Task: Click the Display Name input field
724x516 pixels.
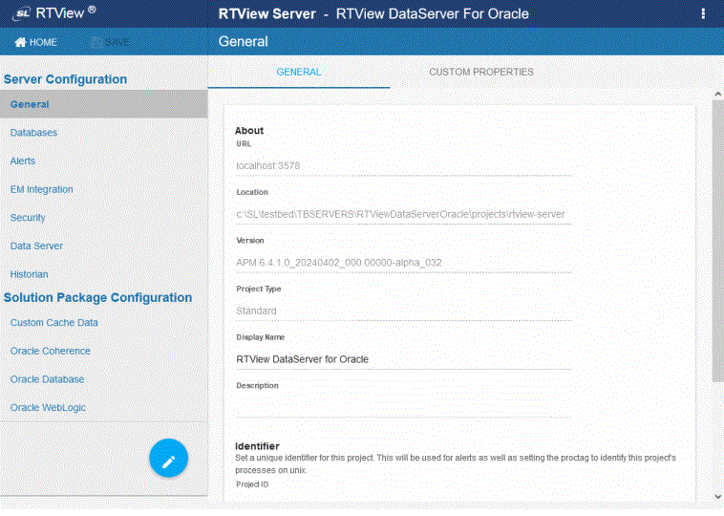Action: pyautogui.click(x=404, y=359)
